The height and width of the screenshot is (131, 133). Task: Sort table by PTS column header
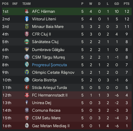126,4
